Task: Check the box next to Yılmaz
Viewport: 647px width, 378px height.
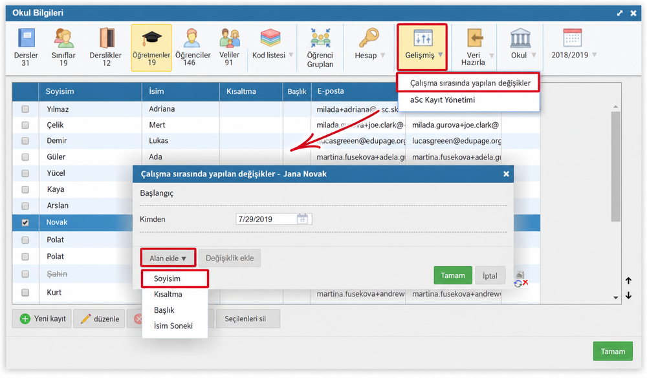Action: coord(25,109)
